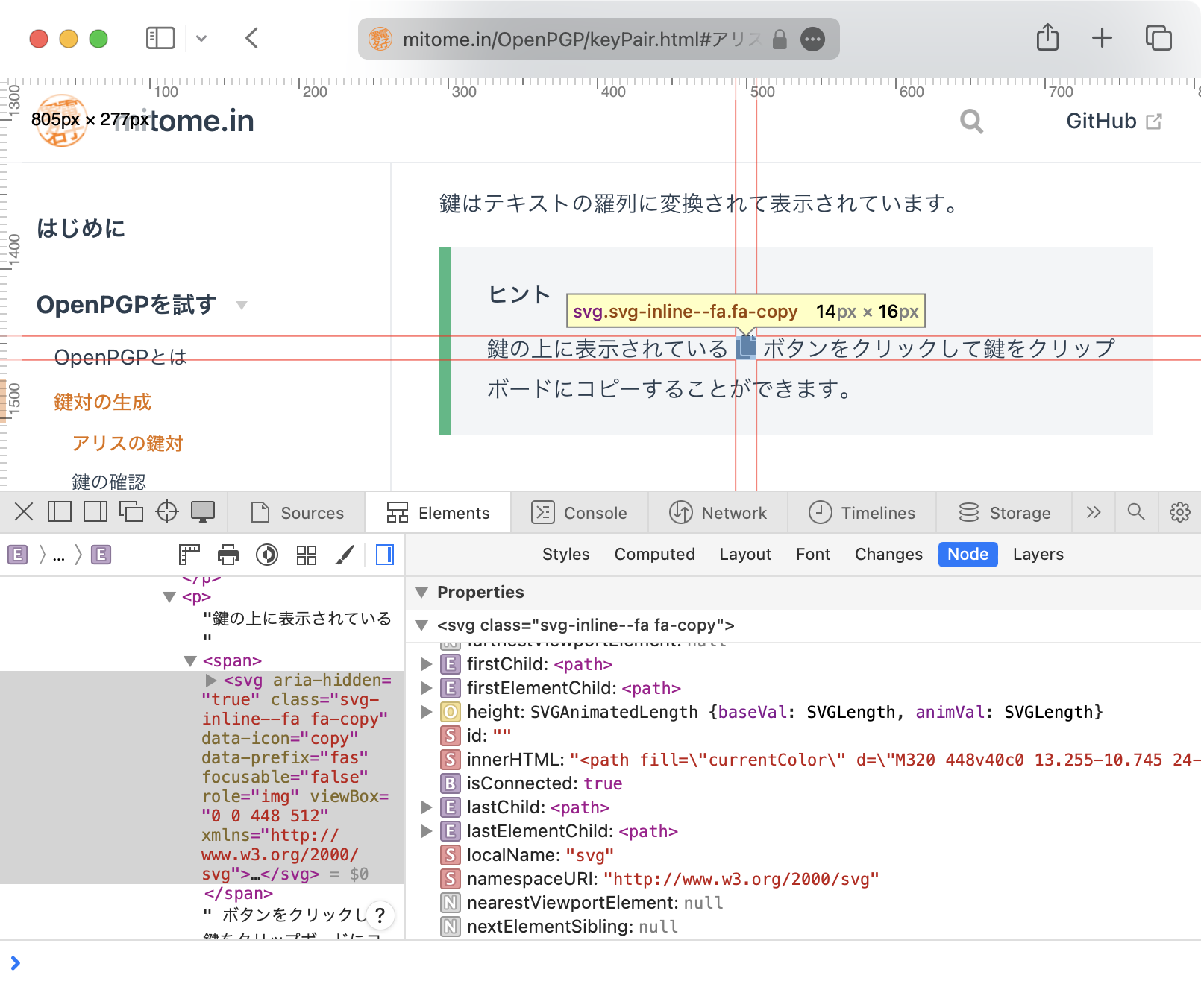Viewport: 1201px width, 984px height.
Task: Dock inspector to the right side icon
Action: (95, 512)
